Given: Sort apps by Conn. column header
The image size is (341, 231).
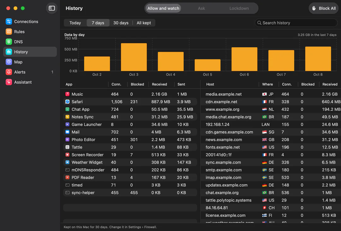Looking at the screenshot, I should tap(116, 84).
